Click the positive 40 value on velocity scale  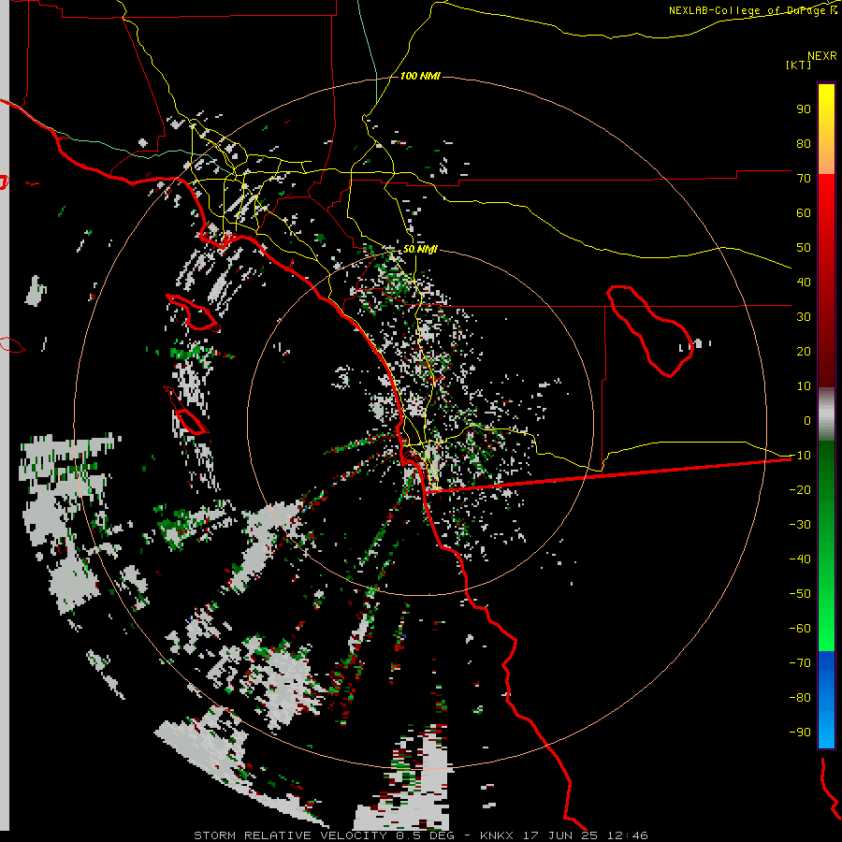[804, 282]
